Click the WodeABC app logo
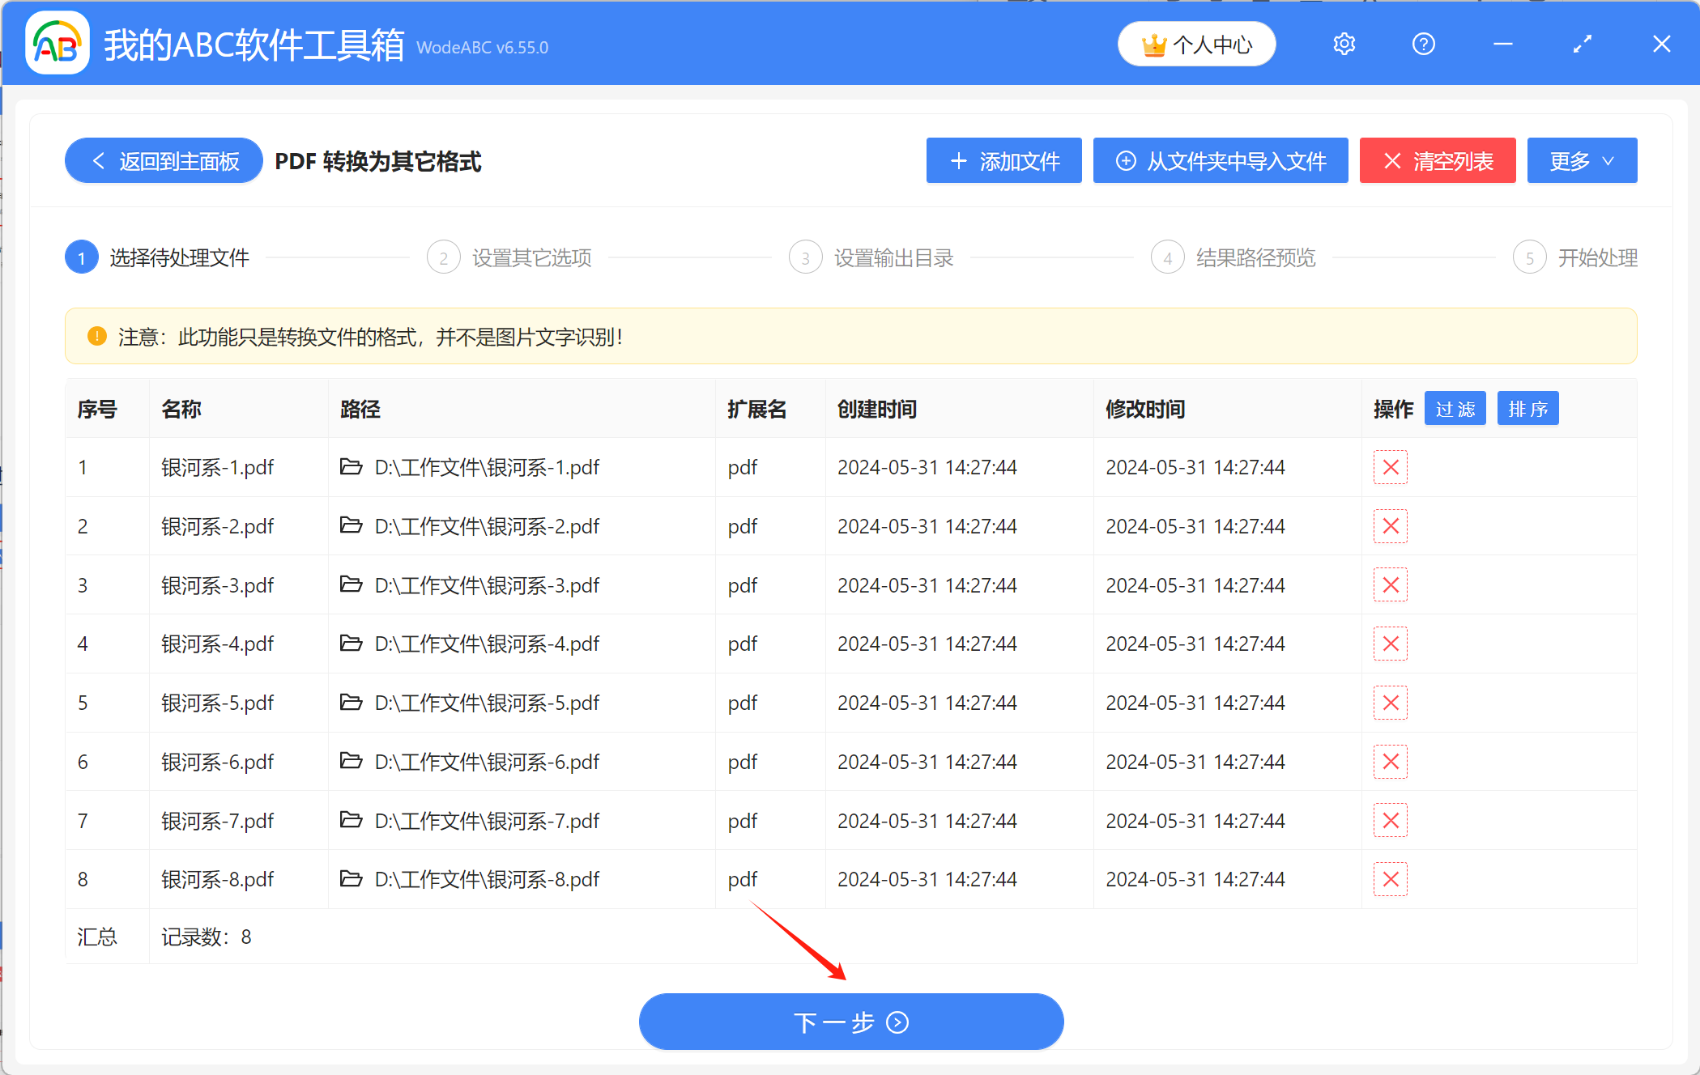This screenshot has width=1700, height=1075. click(x=57, y=44)
